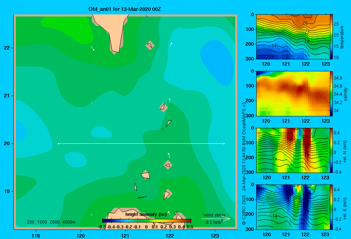The height and width of the screenshot is (239, 351).
Task: Open the eastward velocity section plot
Action: pyautogui.click(x=293, y=207)
